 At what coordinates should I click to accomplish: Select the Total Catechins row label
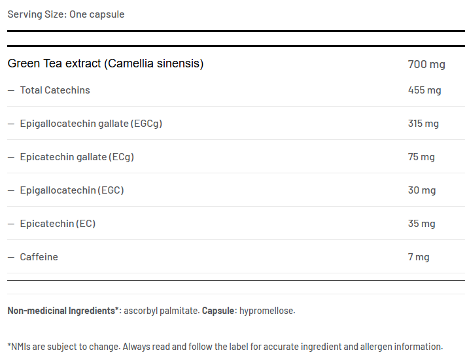[55, 90]
